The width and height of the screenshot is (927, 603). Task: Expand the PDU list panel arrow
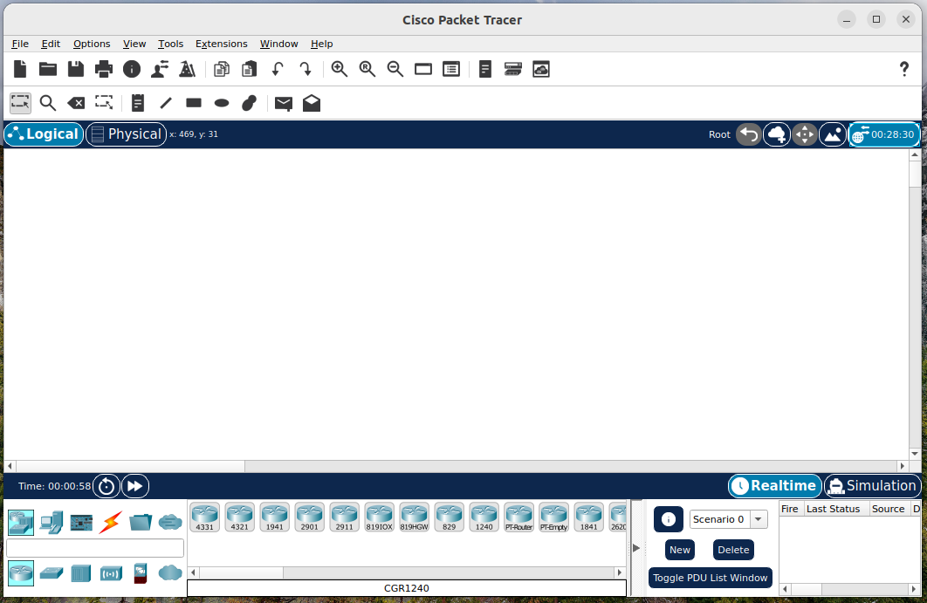(636, 548)
